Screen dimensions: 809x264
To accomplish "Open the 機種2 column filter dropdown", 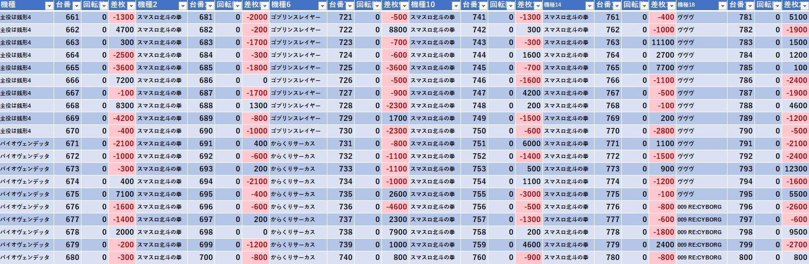I will click(183, 6).
